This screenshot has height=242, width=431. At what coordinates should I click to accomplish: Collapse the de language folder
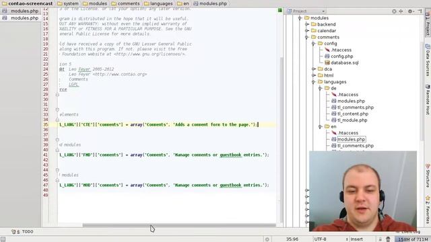[321, 88]
